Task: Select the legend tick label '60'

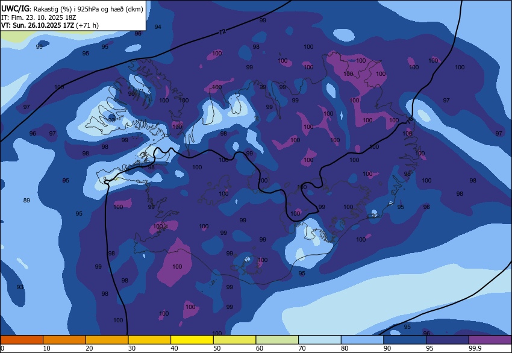Action: 260,348
